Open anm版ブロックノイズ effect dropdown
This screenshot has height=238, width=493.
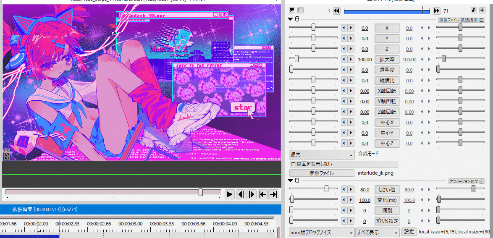pos(322,233)
